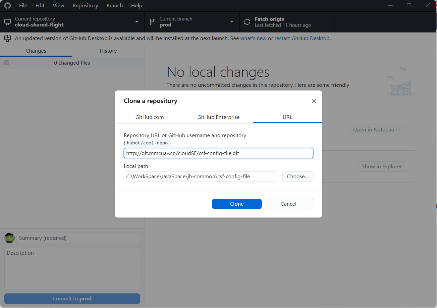Open the Repository menu

tap(85, 5)
